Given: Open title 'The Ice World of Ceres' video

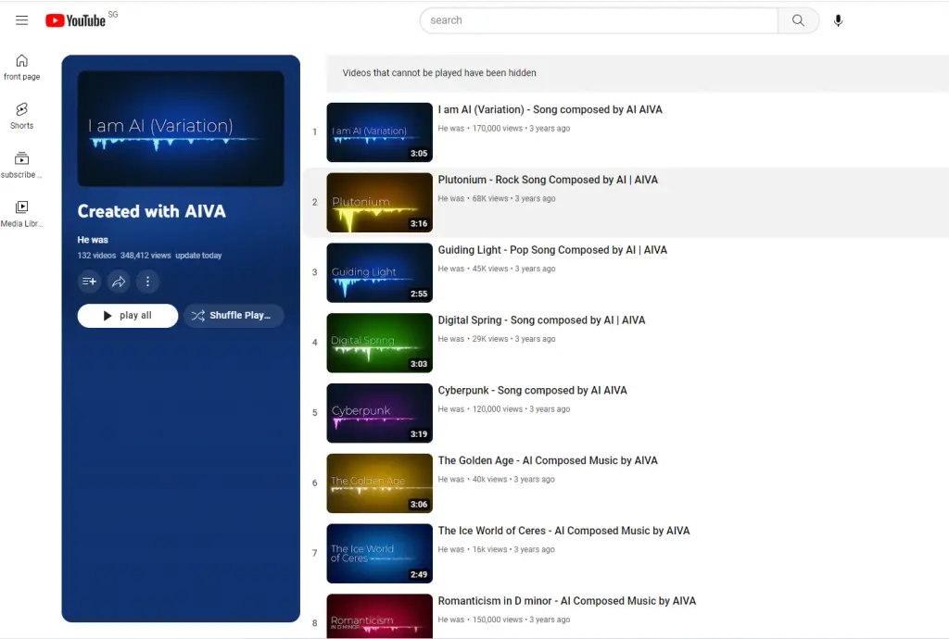Looking at the screenshot, I should pos(564,530).
